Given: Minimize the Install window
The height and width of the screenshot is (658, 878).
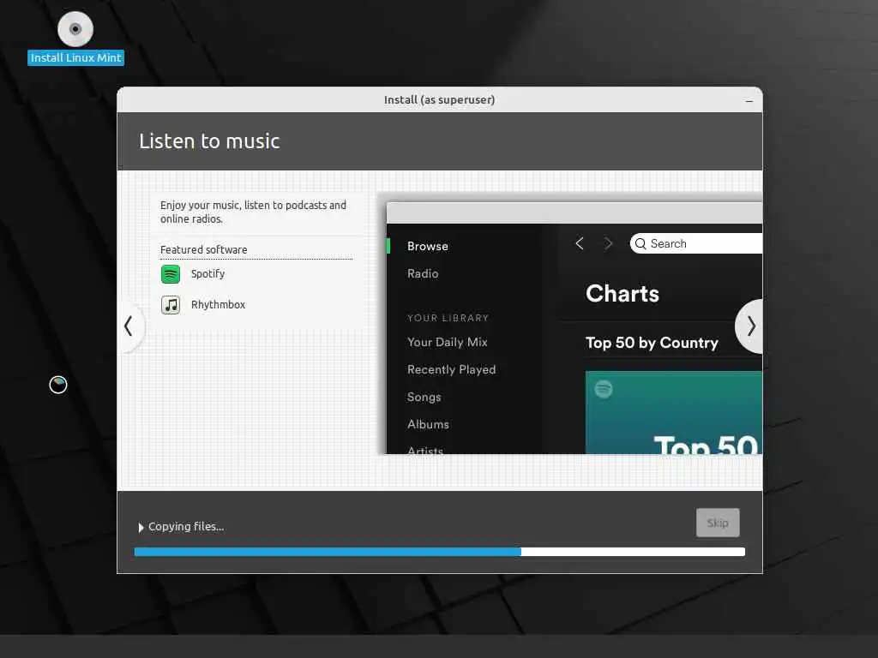Looking at the screenshot, I should [749, 101].
